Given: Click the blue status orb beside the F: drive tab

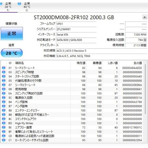Looking at the screenshot, I should [x=1, y=4].
